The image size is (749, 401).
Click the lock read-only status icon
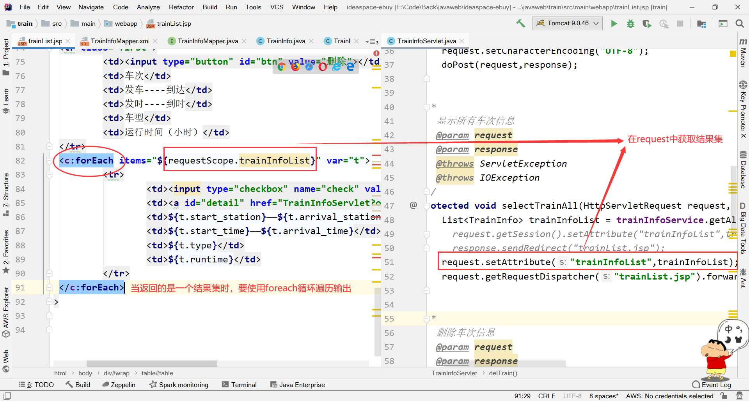pos(724,396)
